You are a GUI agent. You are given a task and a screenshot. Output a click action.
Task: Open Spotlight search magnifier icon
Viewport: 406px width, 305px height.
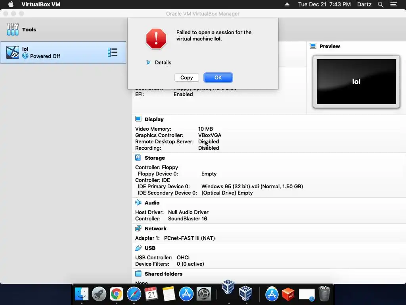(380, 4)
